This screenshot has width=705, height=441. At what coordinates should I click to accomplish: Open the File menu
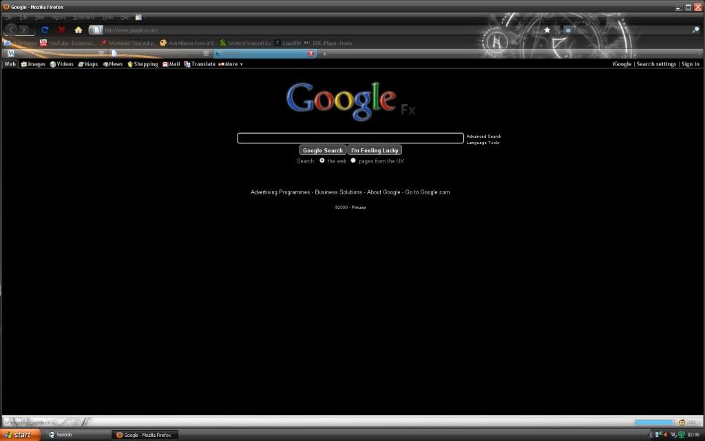(8, 17)
